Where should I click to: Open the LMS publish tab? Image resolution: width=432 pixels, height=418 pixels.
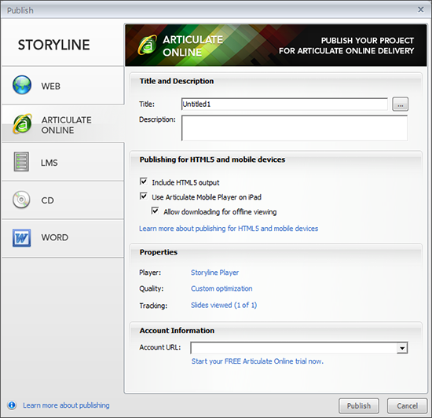click(x=63, y=163)
